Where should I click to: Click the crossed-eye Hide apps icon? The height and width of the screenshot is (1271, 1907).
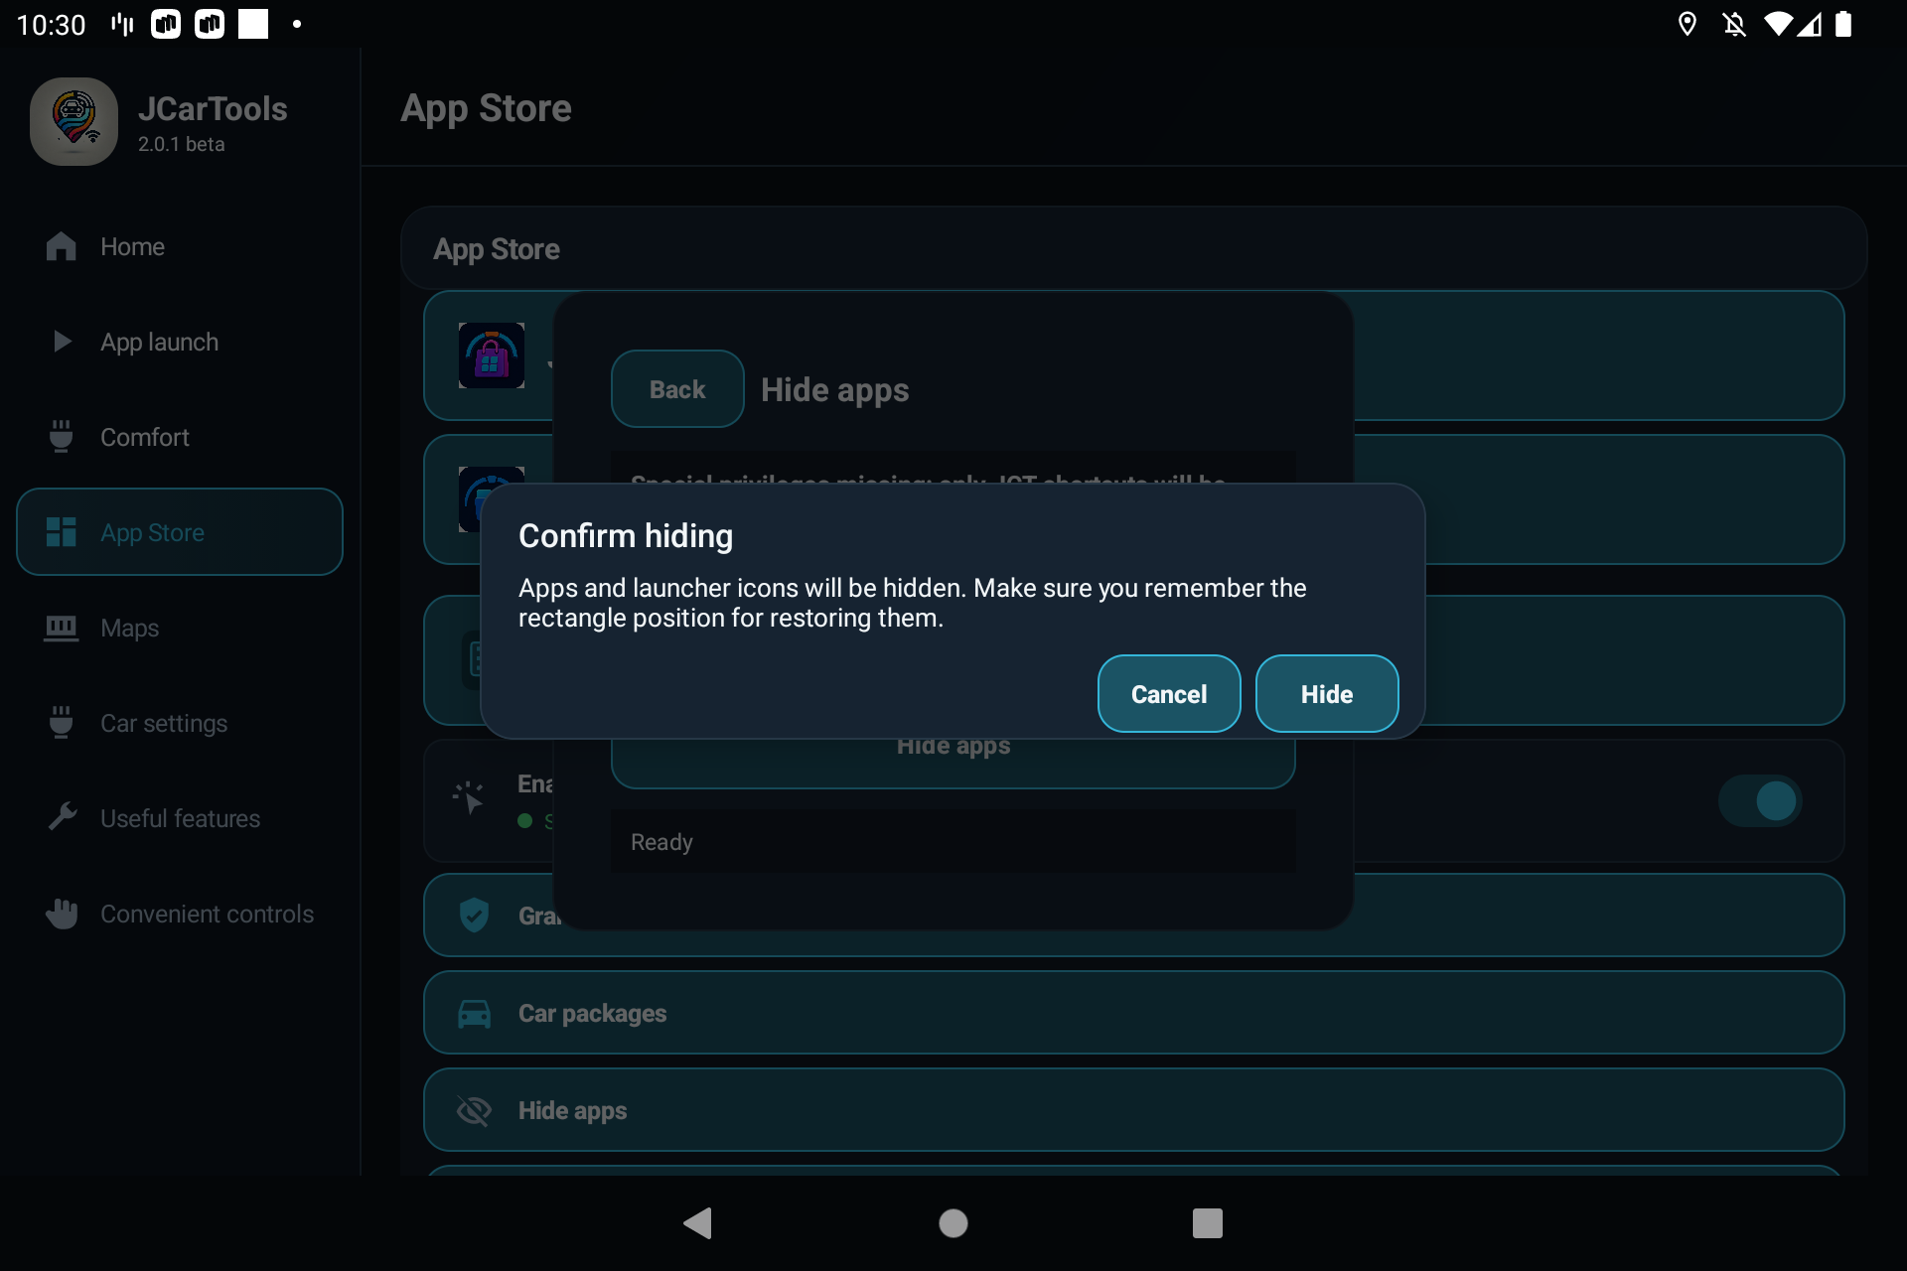click(x=474, y=1110)
